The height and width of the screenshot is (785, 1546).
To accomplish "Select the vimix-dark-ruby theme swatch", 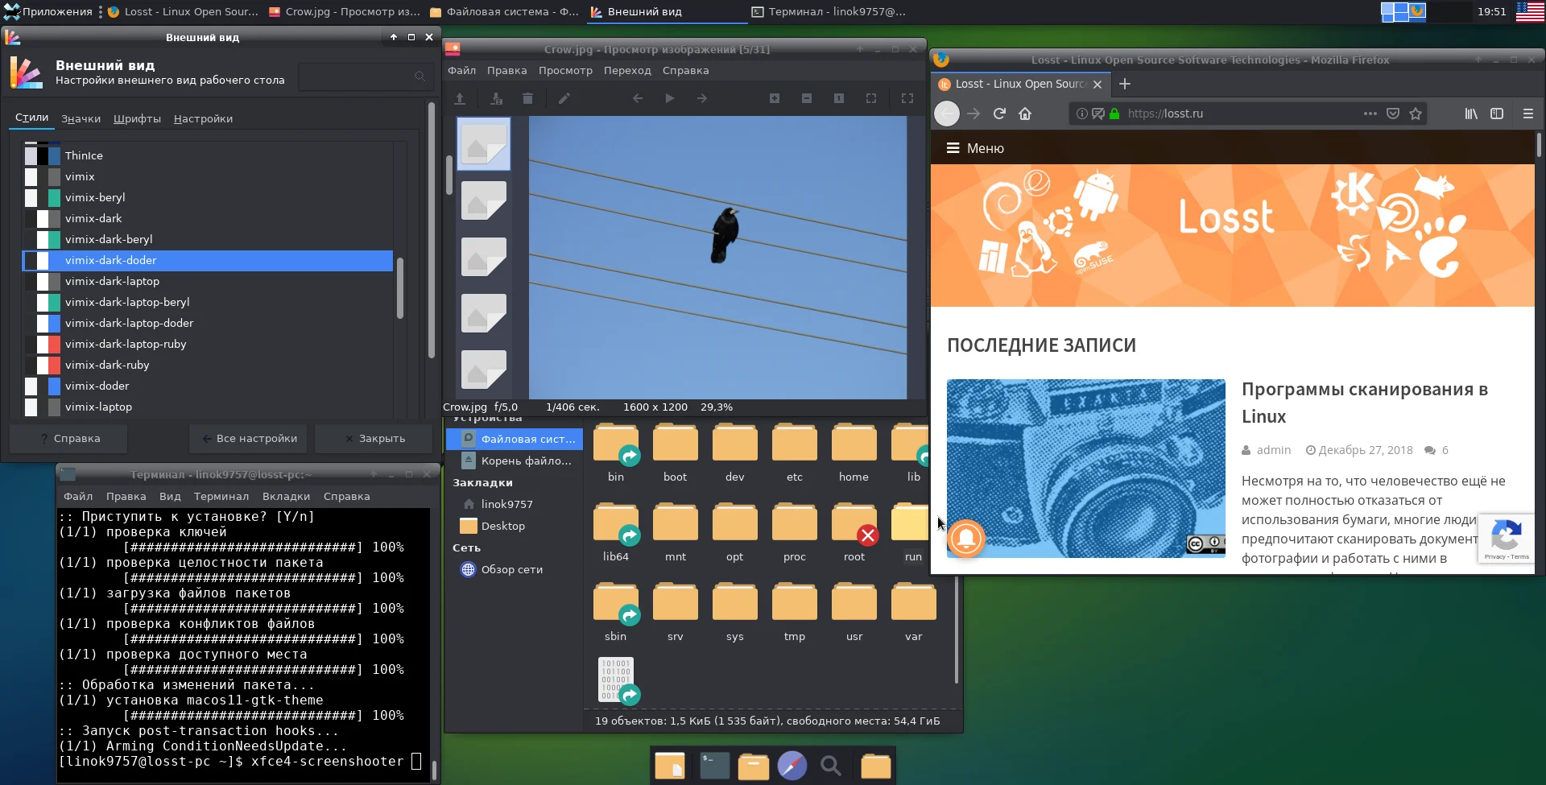I will point(43,365).
